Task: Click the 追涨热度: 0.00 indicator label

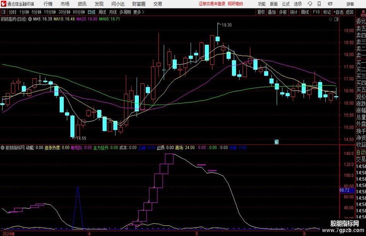Action: pyautogui.click(x=57, y=148)
